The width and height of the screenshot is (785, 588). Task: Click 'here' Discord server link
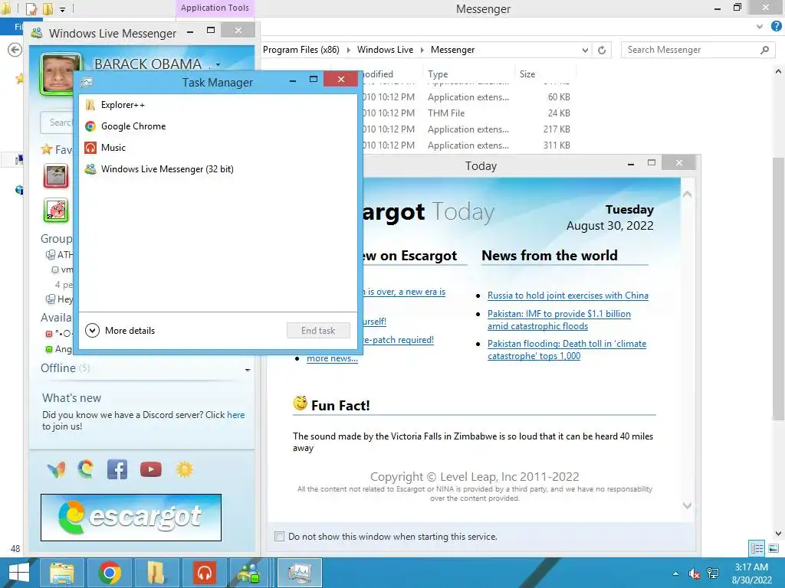236,415
